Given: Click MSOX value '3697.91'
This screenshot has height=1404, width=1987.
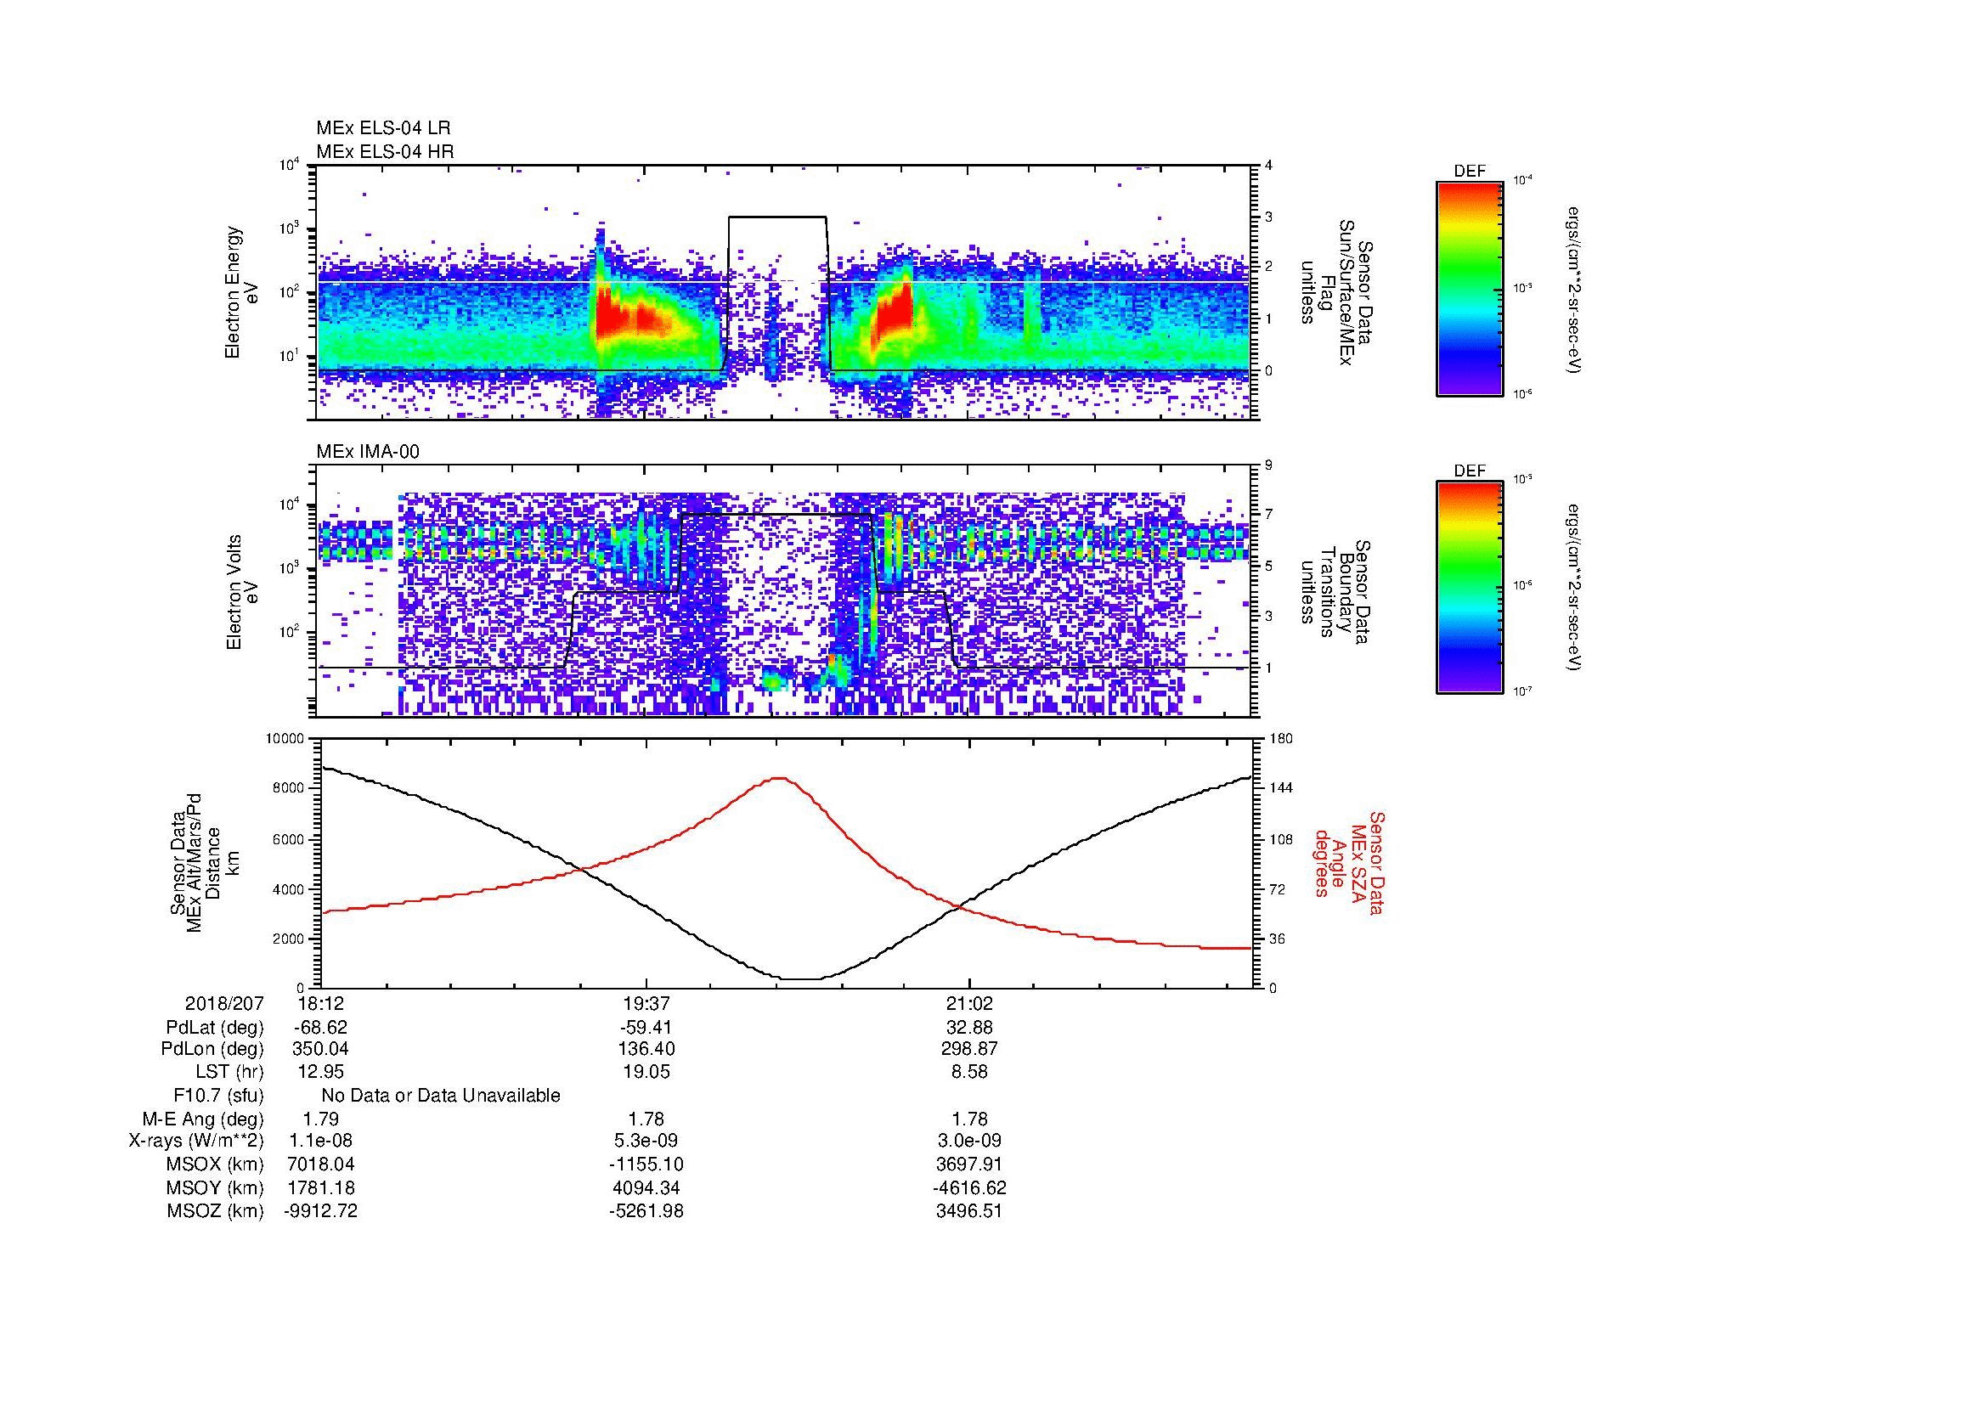Looking at the screenshot, I should pyautogui.click(x=969, y=1164).
